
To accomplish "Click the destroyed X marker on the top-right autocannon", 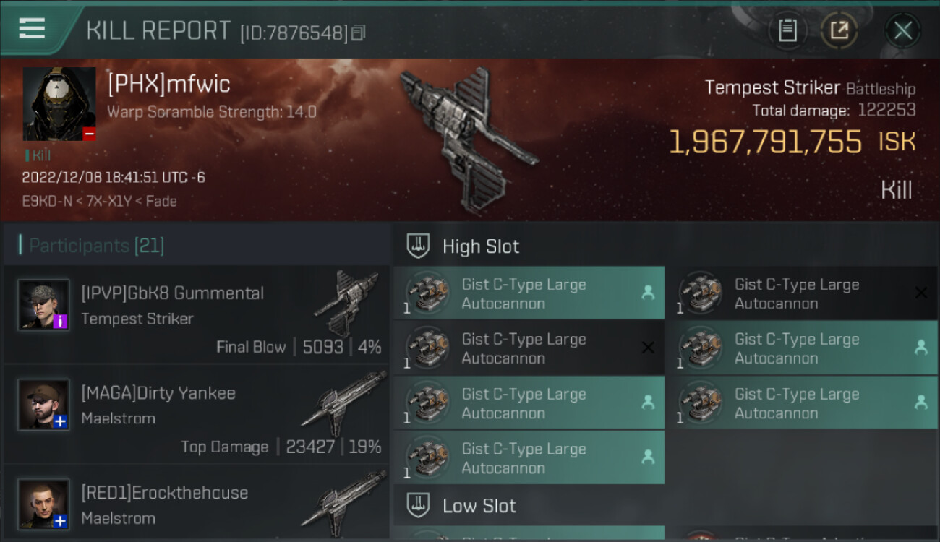I will [x=920, y=293].
